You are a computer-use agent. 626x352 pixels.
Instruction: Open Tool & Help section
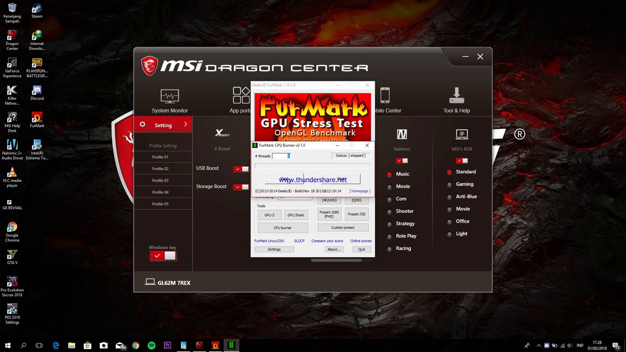pyautogui.click(x=456, y=101)
